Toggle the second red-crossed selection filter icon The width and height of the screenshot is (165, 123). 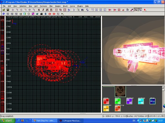(x=115, y=10)
